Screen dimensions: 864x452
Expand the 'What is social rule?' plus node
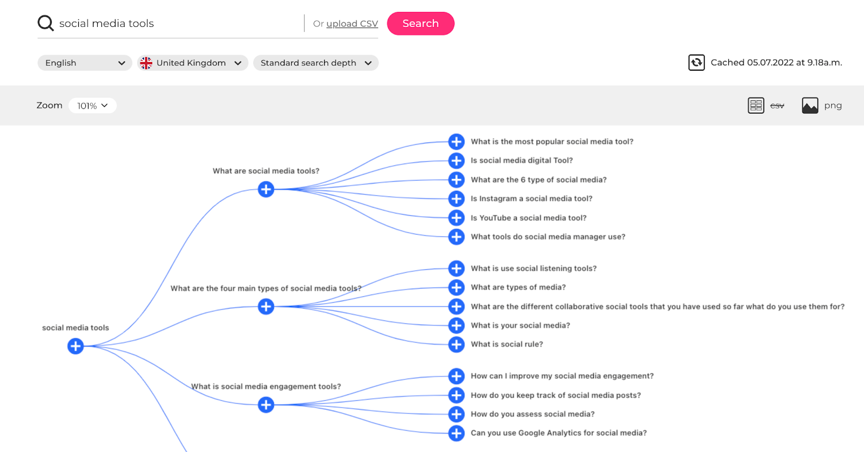pos(456,344)
